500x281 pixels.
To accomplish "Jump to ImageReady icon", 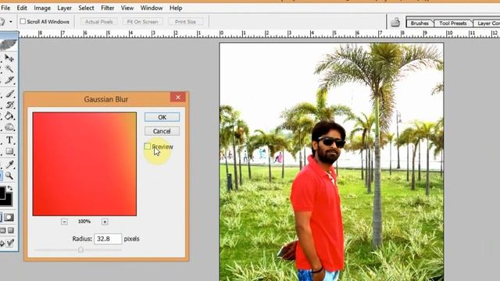I will [10, 243].
